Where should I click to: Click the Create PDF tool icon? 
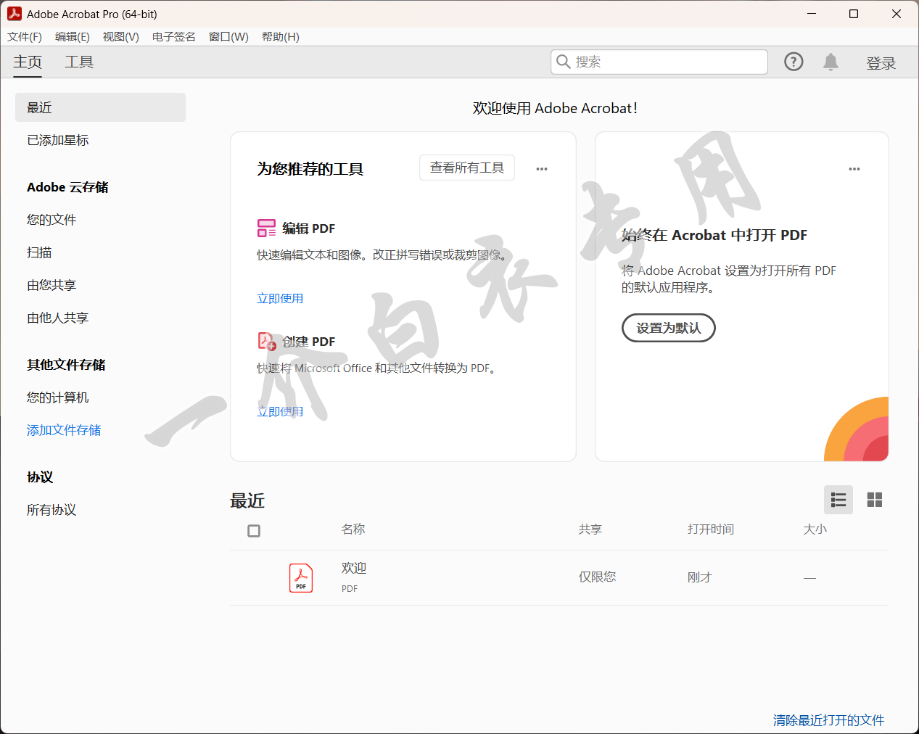267,342
